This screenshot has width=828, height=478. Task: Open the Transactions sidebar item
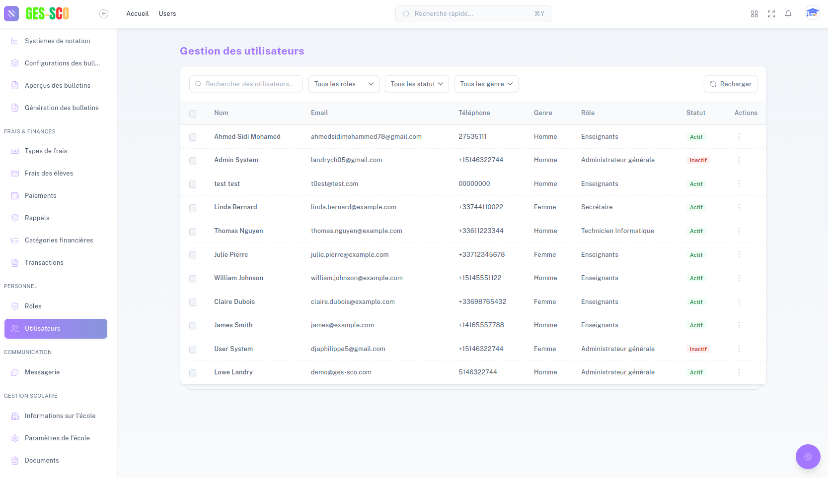coord(44,262)
